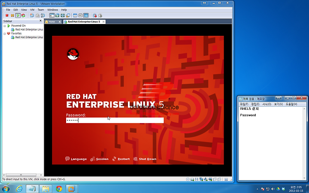The width and height of the screenshot is (309, 193).
Task: Open Google Chrome from the taskbar
Action: (x=59, y=189)
